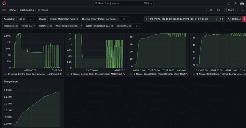The width and height of the screenshot is (246, 128).
Task: Move time range forward
Action: (216, 19)
